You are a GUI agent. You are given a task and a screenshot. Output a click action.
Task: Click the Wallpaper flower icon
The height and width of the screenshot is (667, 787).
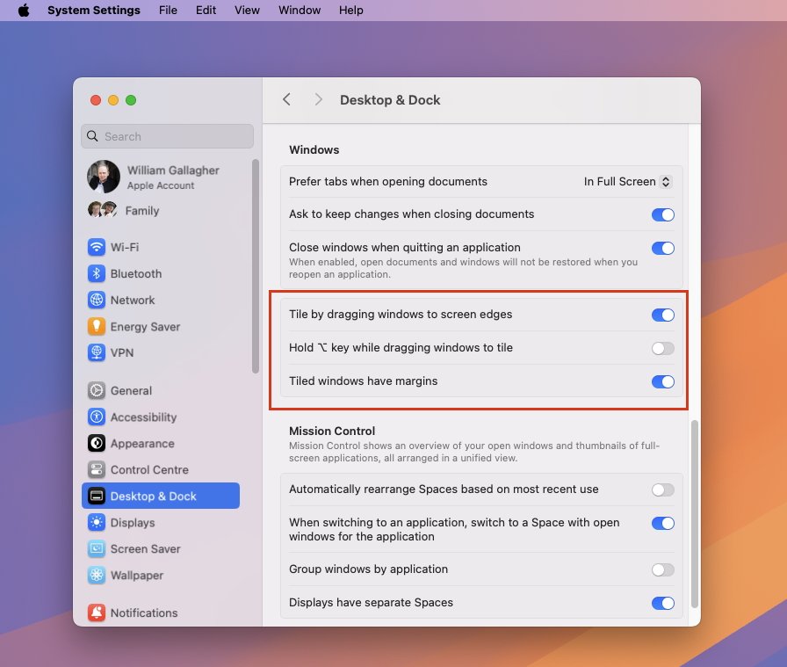[x=97, y=575]
